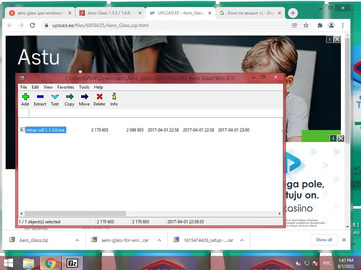
Task: Click the upload.ee URL in address bar
Action: point(100,25)
